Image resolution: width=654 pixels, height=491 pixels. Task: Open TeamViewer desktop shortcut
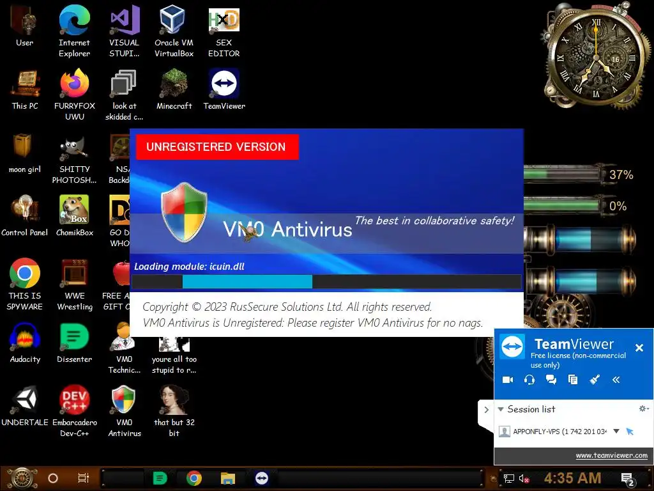click(224, 90)
